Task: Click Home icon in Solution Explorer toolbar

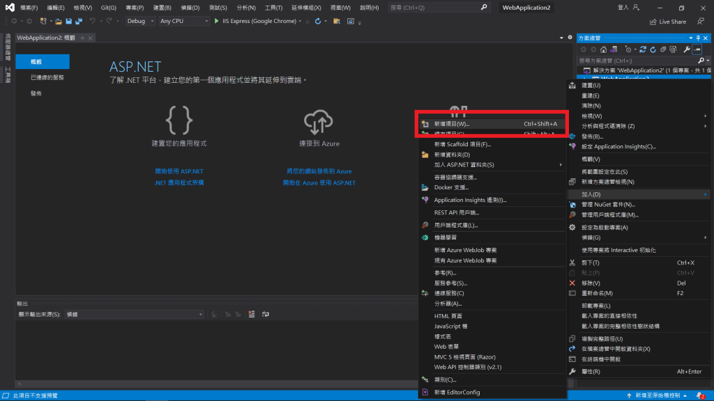Action: (603, 49)
